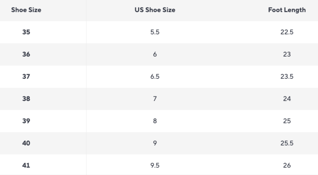Select shoe size 40 cell
The height and width of the screenshot is (175, 318).
pyautogui.click(x=26, y=143)
